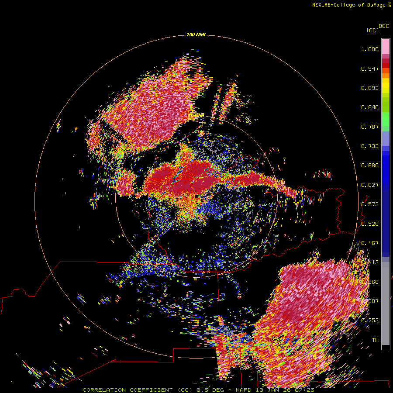This screenshot has width=393, height=393.
Task: Click the 0.467 value on the scale
Action: pyautogui.click(x=370, y=243)
